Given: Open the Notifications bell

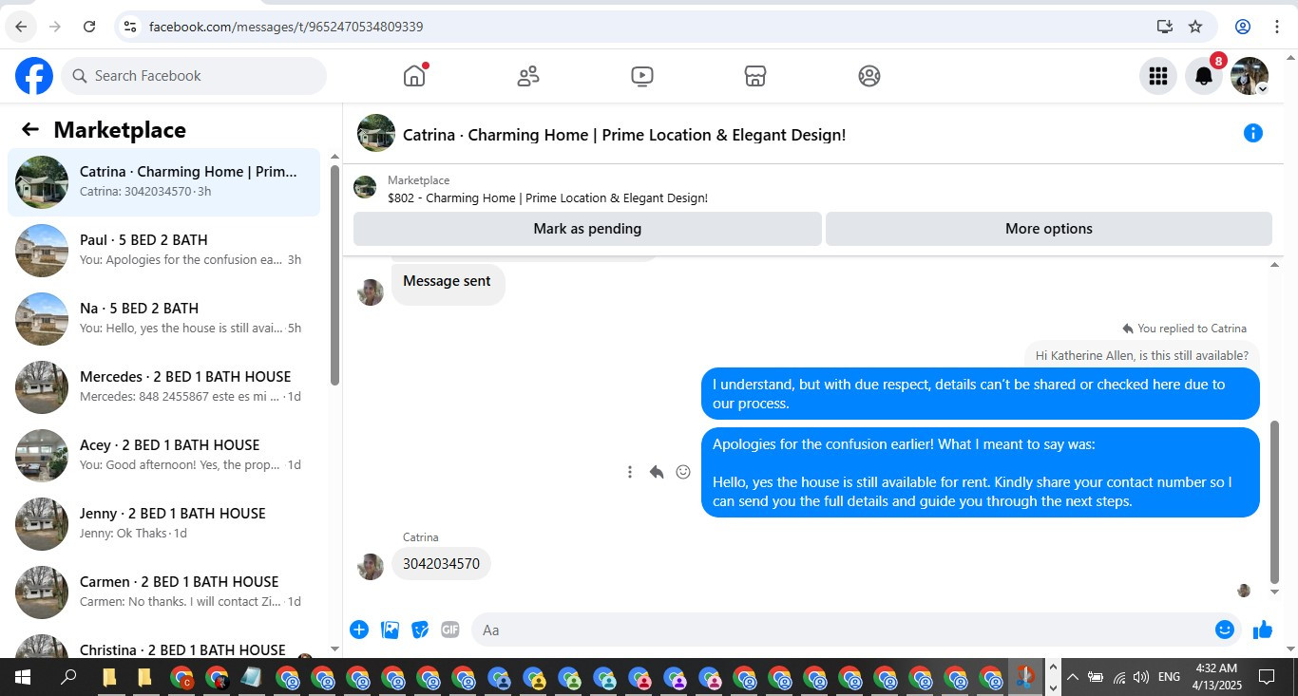Looking at the screenshot, I should (1204, 76).
